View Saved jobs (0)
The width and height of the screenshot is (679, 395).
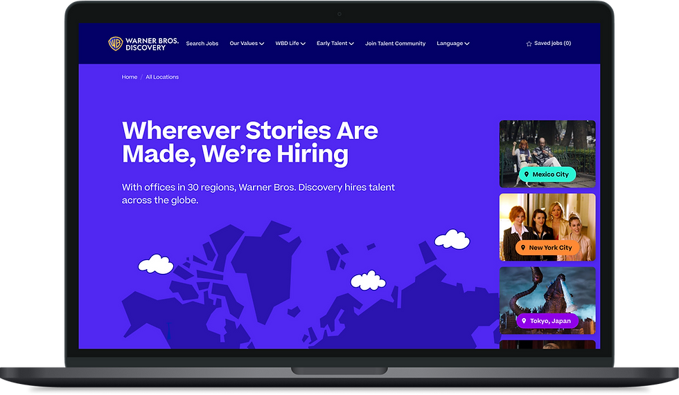(549, 43)
